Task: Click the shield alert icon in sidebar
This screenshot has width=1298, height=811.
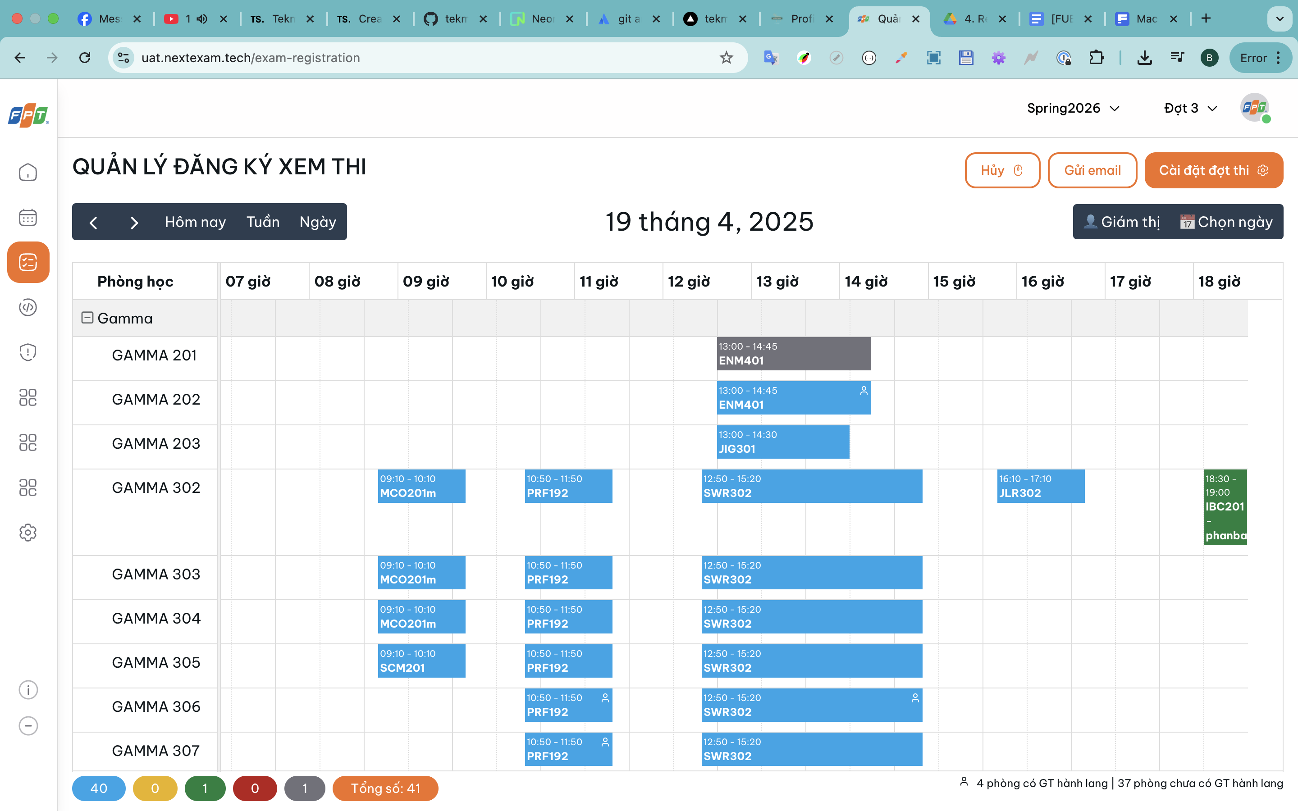Action: (27, 352)
